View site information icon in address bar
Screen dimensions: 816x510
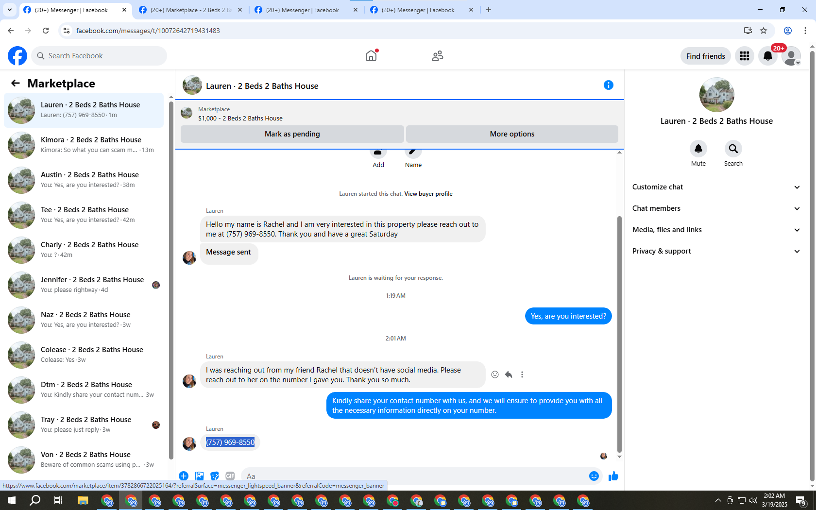coord(67,31)
